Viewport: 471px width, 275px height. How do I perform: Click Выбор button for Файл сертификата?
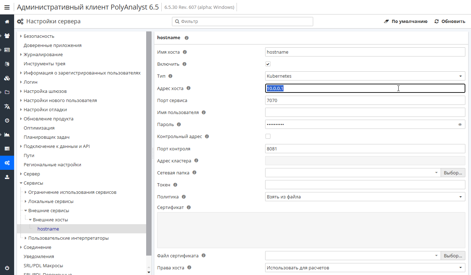(x=453, y=255)
